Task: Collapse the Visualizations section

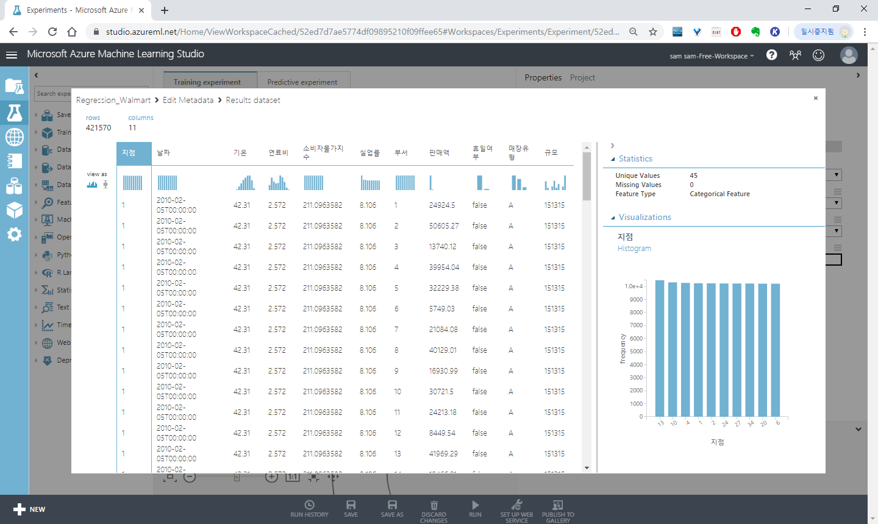Action: point(613,218)
